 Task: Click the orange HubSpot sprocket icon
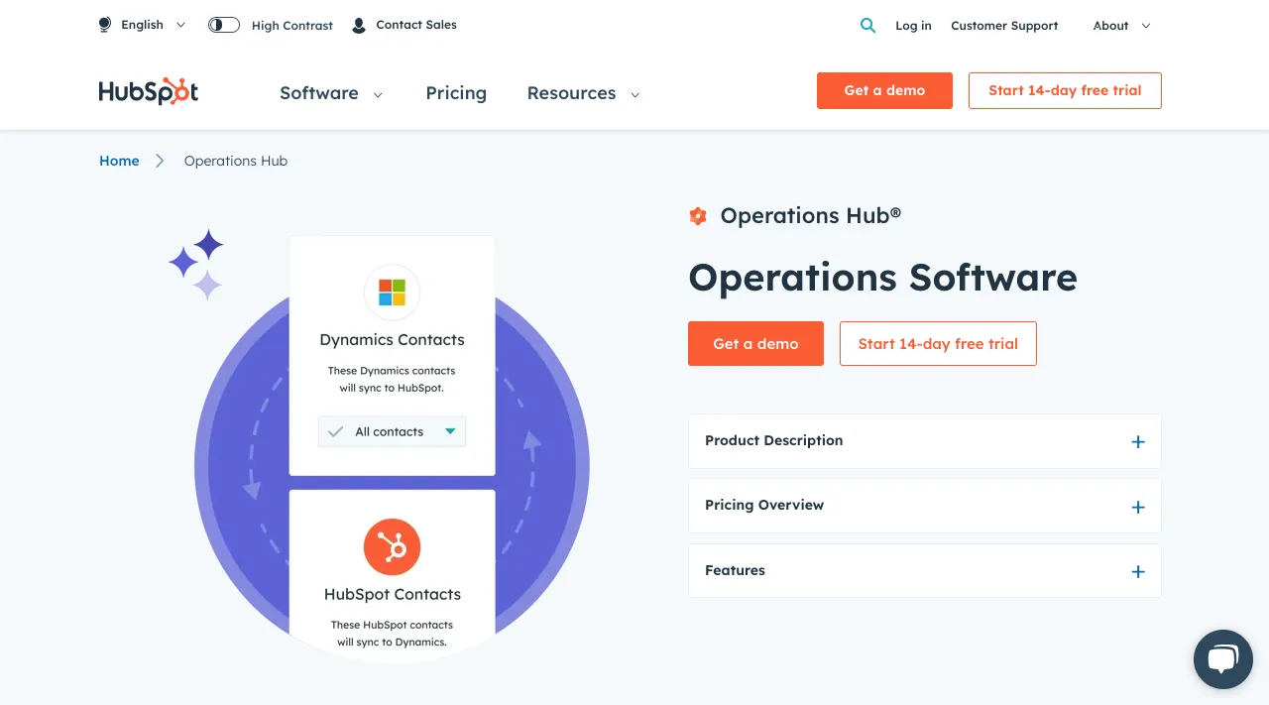(x=393, y=546)
